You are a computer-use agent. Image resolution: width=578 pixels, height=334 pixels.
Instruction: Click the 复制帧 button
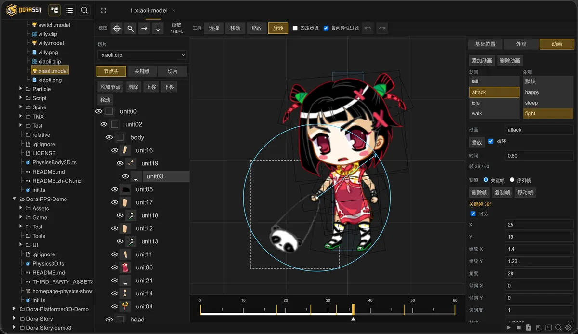point(502,192)
